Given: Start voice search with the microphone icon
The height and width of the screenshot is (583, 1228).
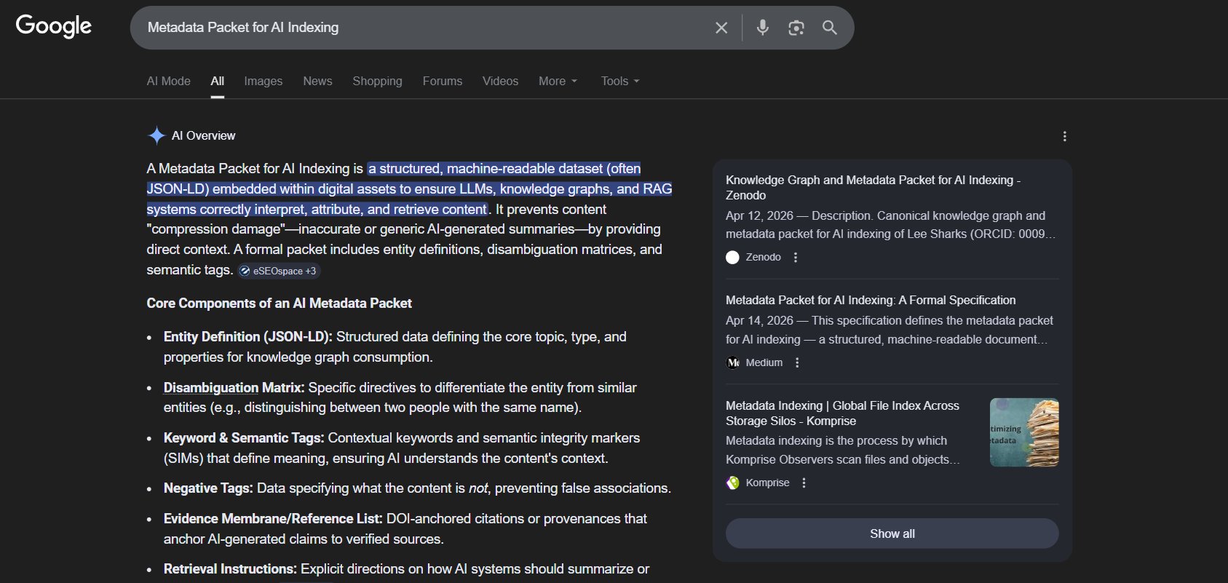Looking at the screenshot, I should (x=762, y=28).
